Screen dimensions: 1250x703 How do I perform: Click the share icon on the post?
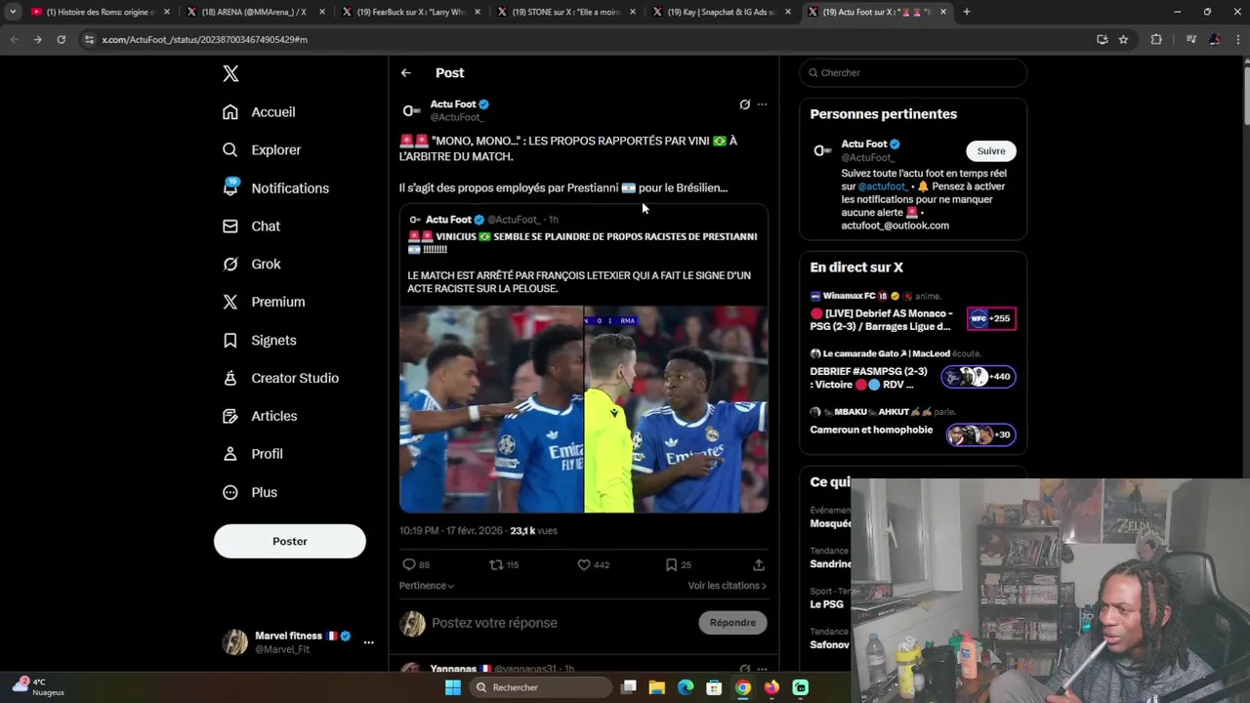(759, 564)
